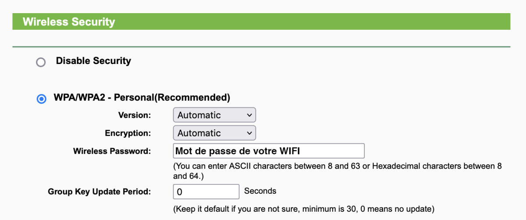Click the green Wireless Security banner bar
Screen dimensions: 526x220
[x=307, y=22]
